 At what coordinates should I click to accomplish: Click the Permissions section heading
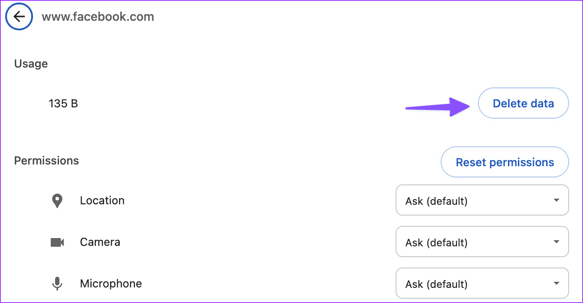(x=46, y=161)
